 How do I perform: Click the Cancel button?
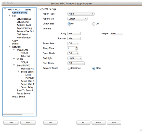[99, 123]
